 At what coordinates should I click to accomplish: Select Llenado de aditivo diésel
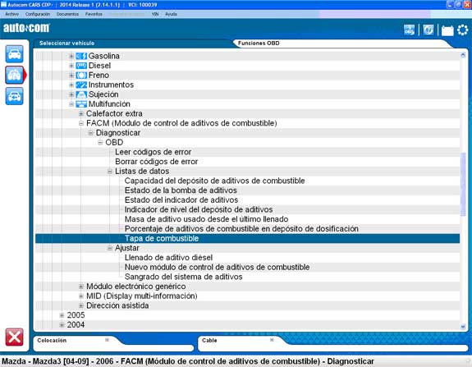pos(168,258)
